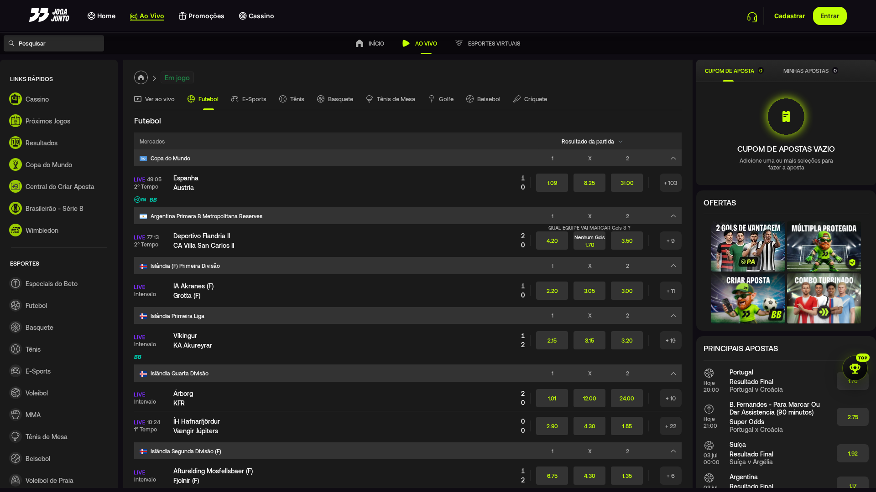Select Voleibol de Praia icon in sidebar
876x492 pixels.
[x=16, y=480]
